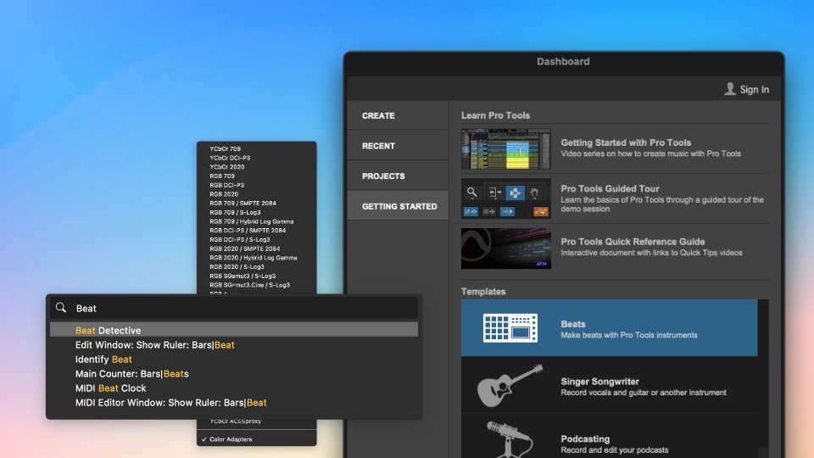Open Getting Started with Pro Tools thumbnail
The height and width of the screenshot is (458, 814).
coord(505,149)
